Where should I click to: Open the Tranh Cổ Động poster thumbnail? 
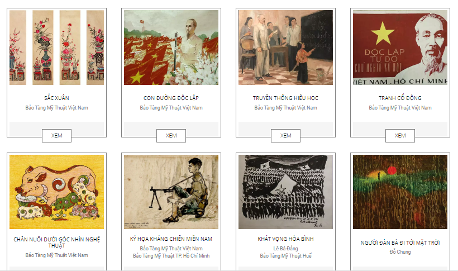coord(400,47)
